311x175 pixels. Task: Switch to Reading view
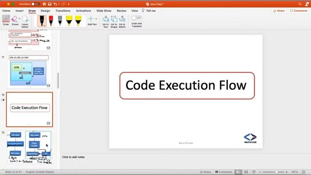coord(254,172)
